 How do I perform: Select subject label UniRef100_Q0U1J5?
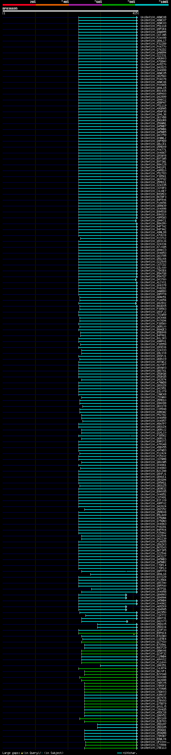(x=153, y=707)
